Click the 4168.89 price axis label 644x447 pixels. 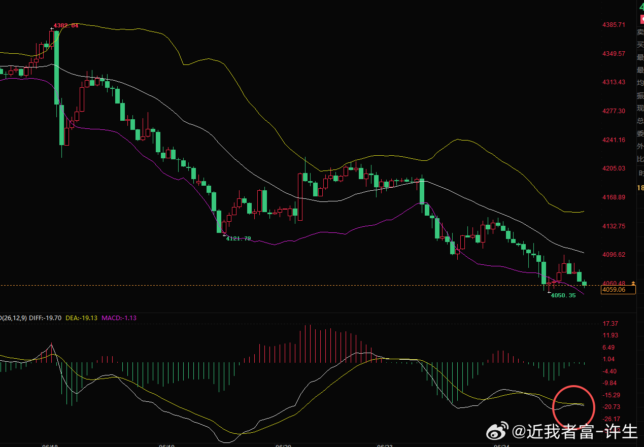[614, 197]
